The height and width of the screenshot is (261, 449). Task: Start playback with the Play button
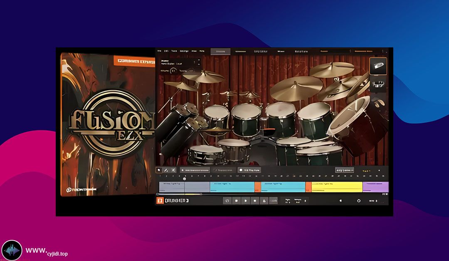click(x=245, y=201)
